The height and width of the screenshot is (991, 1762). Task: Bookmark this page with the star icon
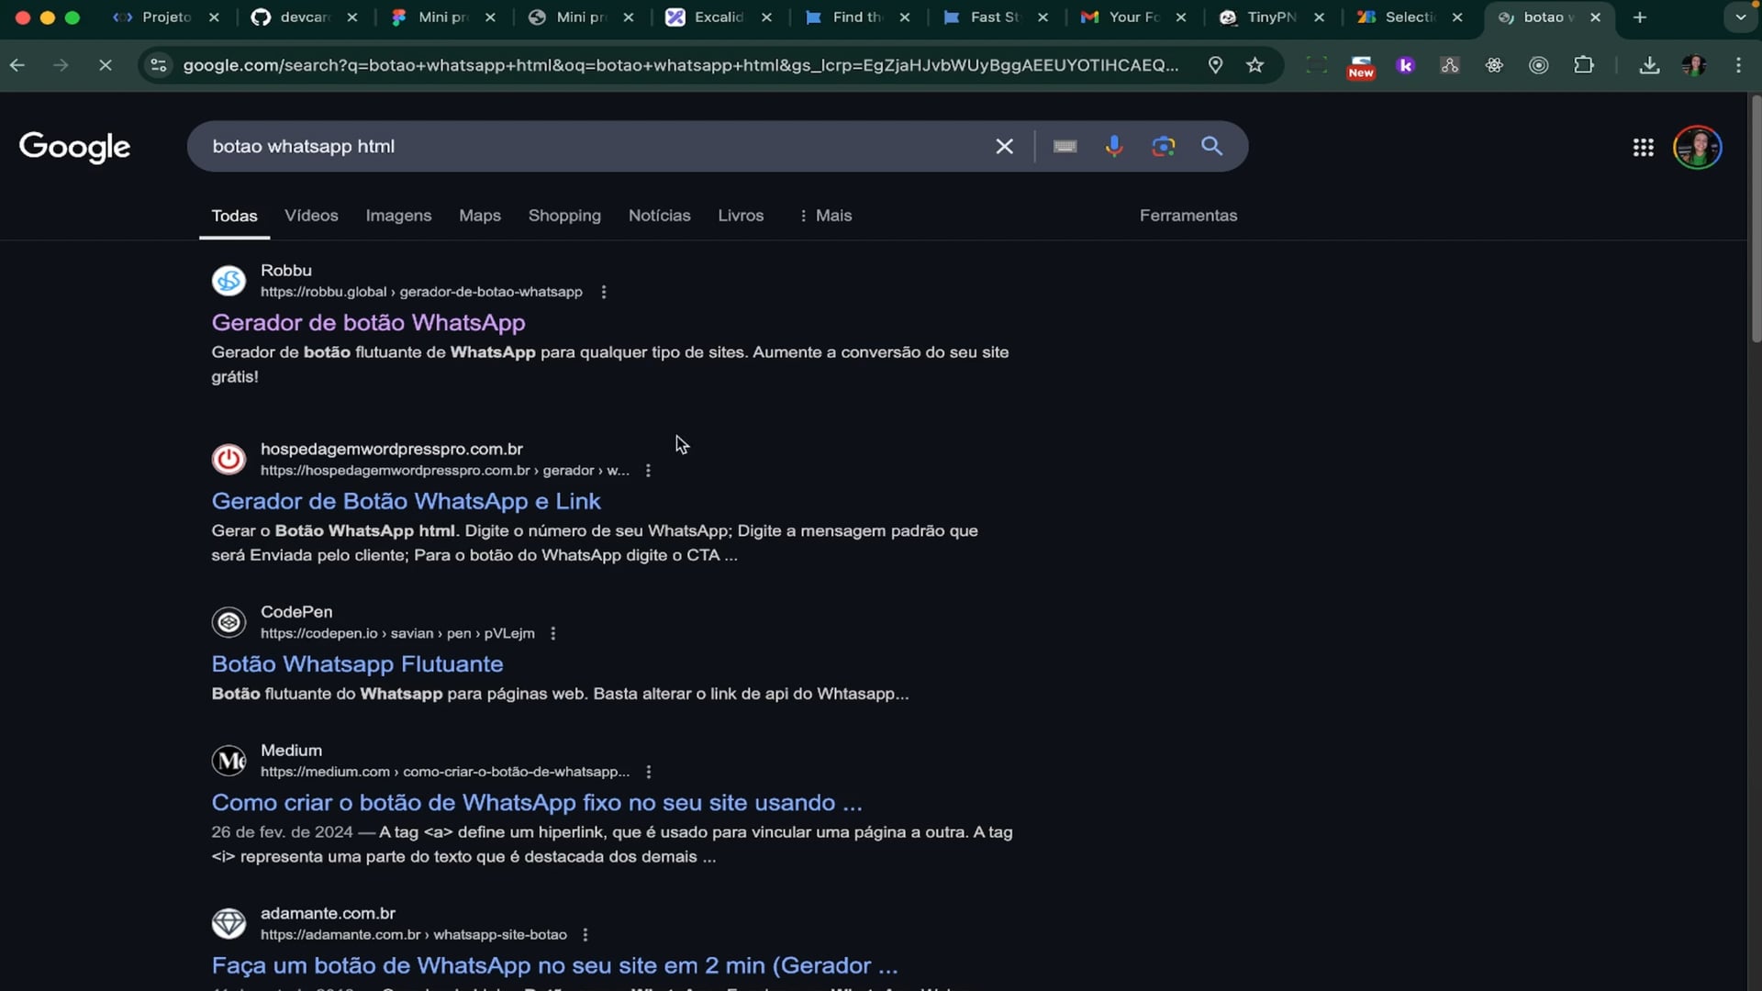tap(1255, 65)
